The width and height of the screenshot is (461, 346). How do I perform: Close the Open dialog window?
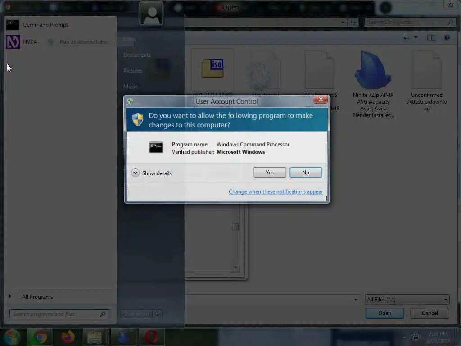450,5
